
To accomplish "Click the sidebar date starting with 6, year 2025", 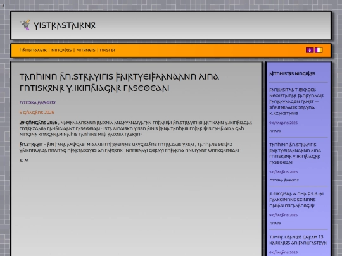I will (283, 252).
